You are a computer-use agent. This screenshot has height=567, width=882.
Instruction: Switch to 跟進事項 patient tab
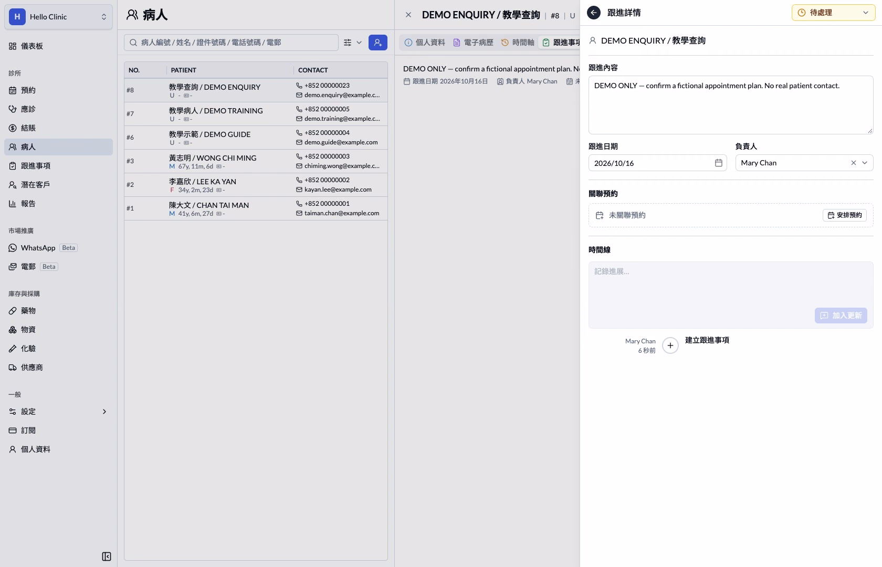pyautogui.click(x=561, y=43)
